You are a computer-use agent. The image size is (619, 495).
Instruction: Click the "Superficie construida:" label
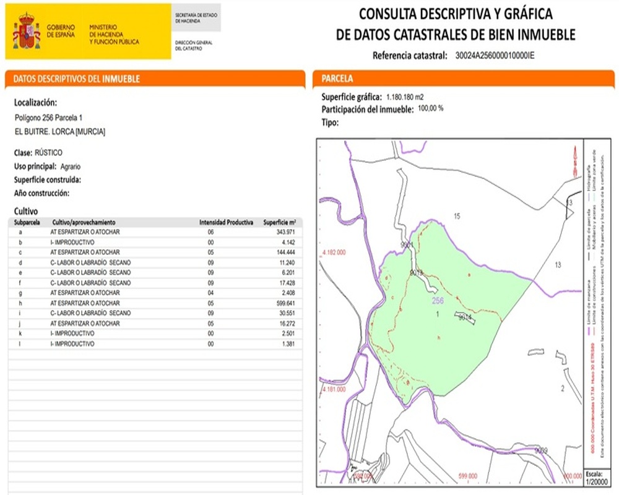pos(48,180)
